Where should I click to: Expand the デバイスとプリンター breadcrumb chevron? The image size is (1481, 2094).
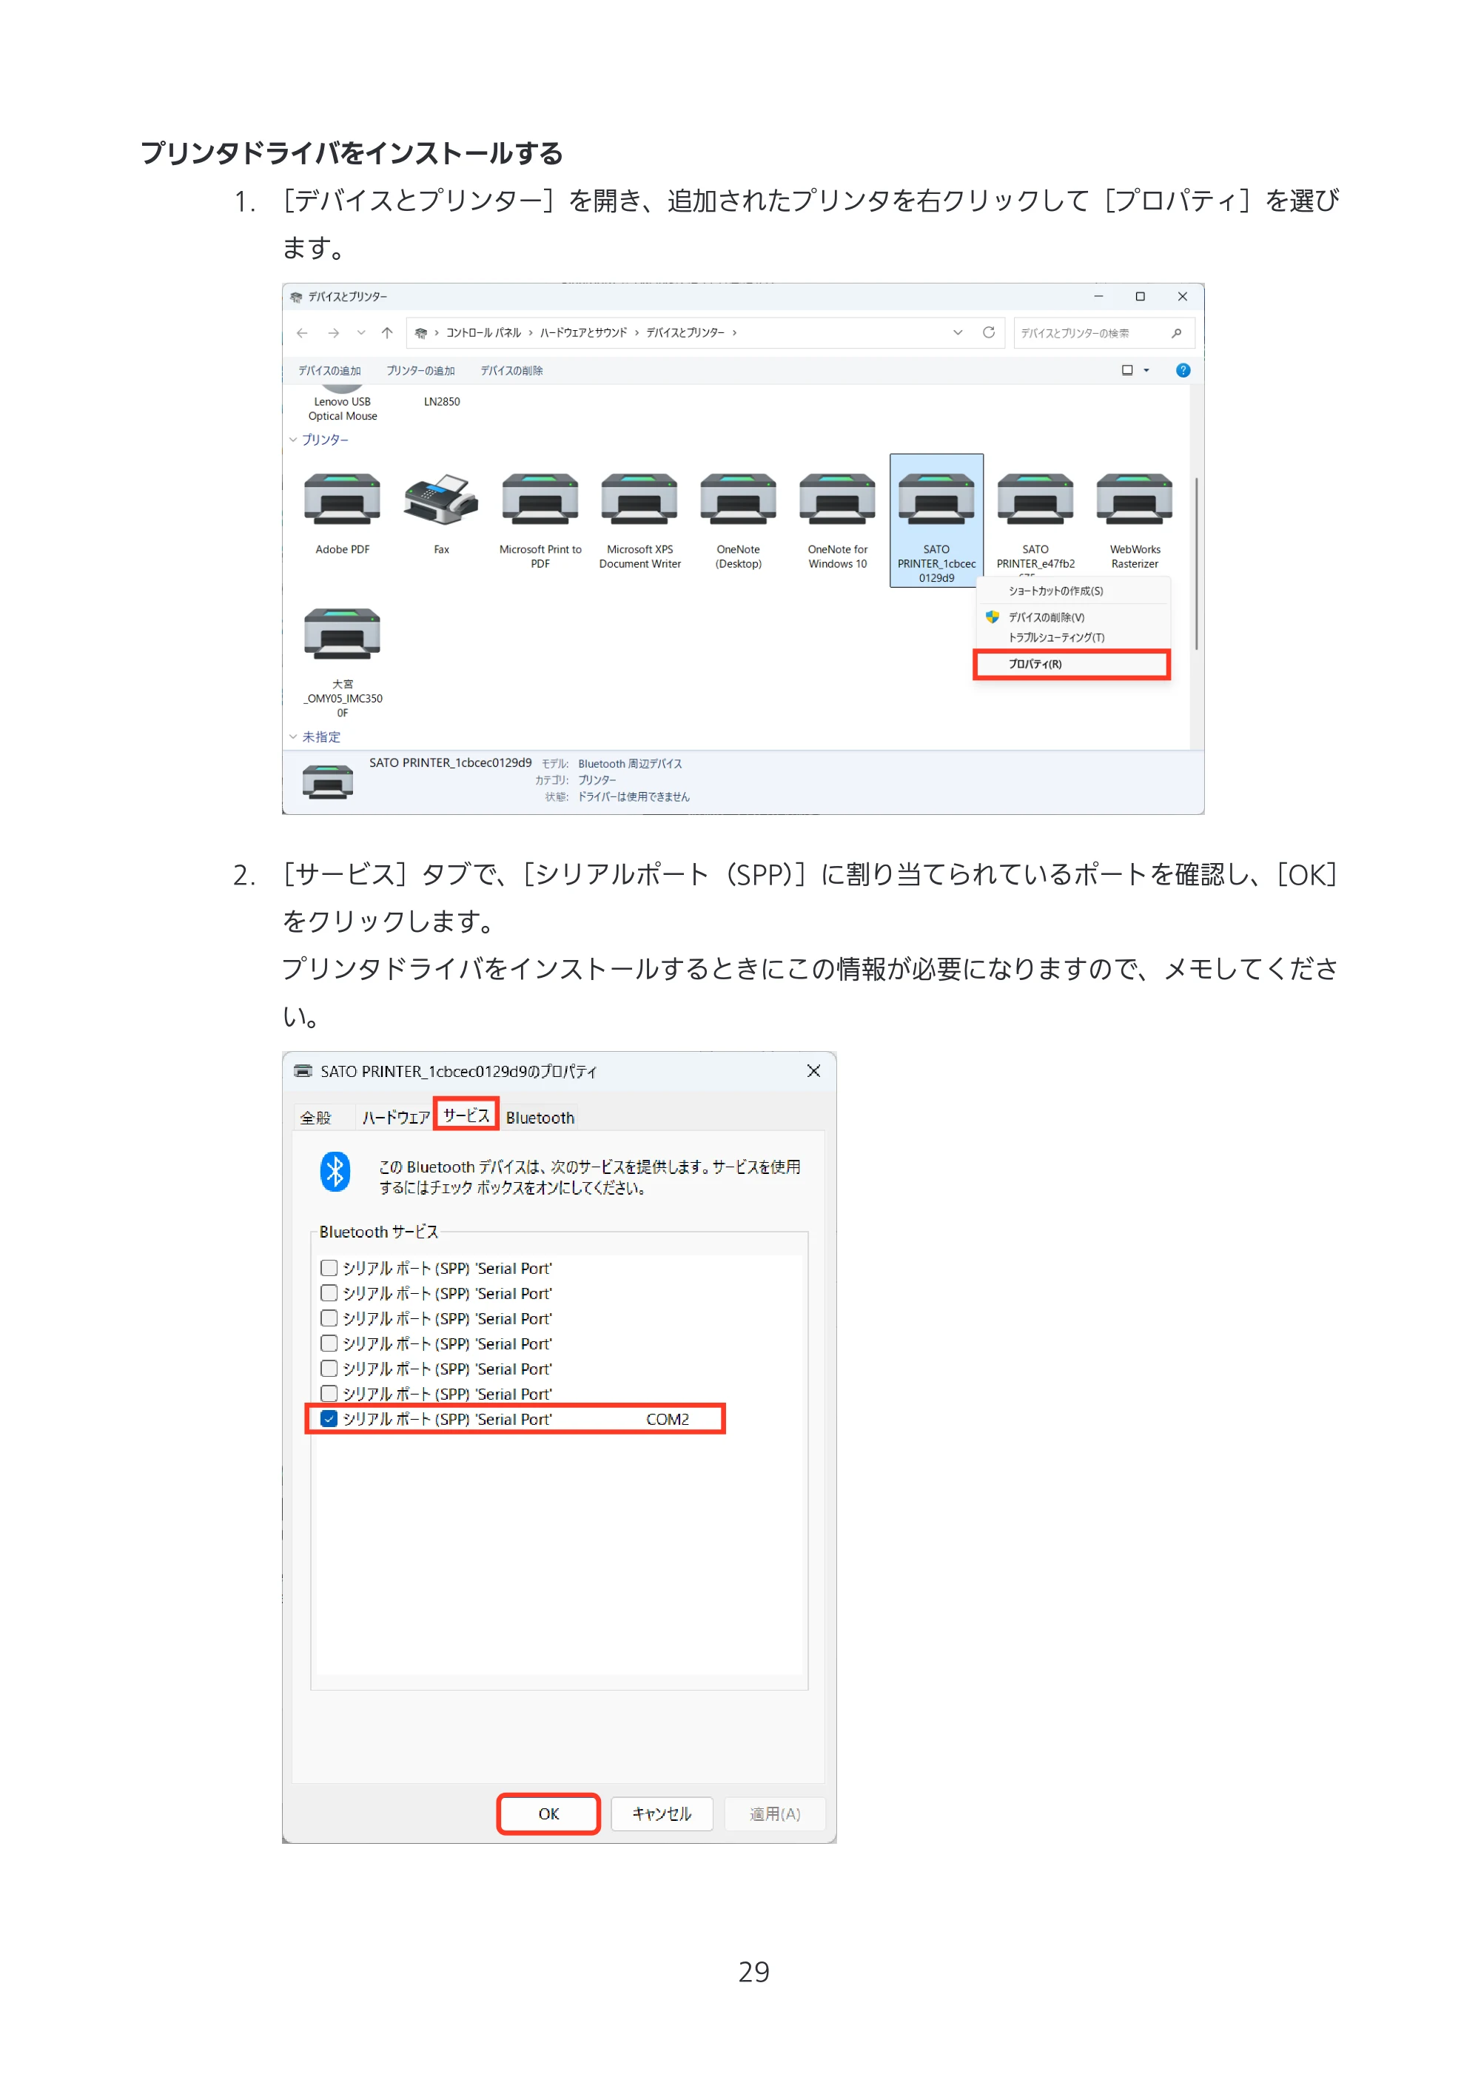(734, 333)
